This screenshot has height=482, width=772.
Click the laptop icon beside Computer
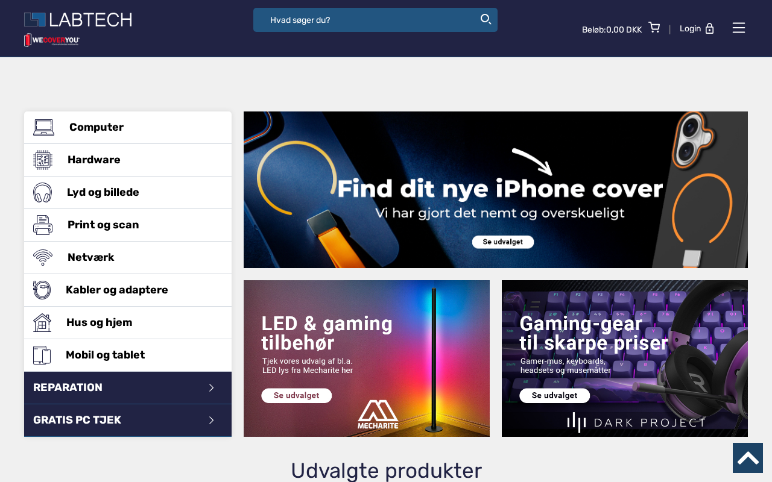click(43, 127)
